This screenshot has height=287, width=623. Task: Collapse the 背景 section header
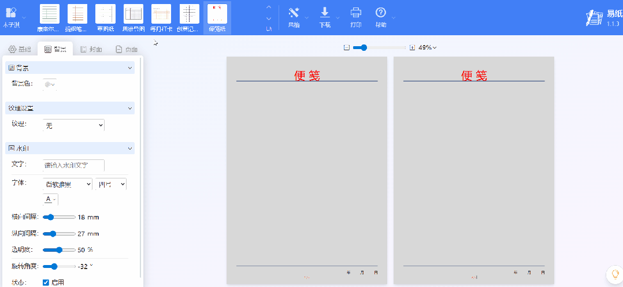coord(70,68)
